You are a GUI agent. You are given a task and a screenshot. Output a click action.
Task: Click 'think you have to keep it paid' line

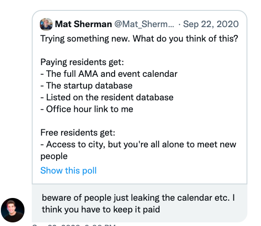pyautogui.click(x=101, y=210)
